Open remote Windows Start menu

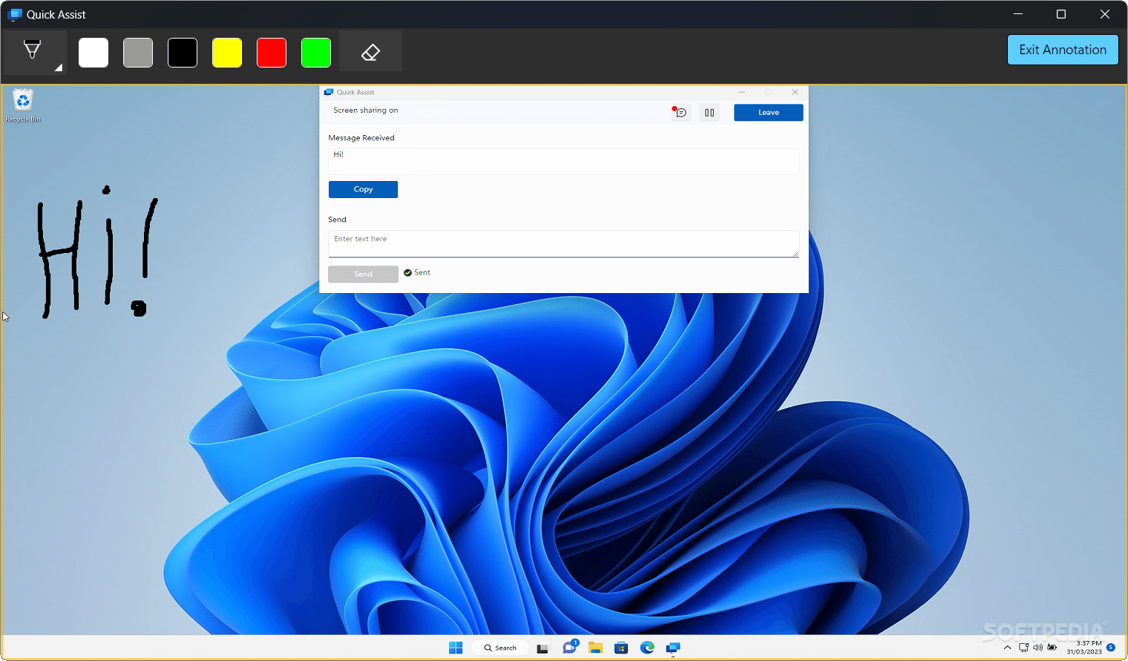(x=456, y=648)
